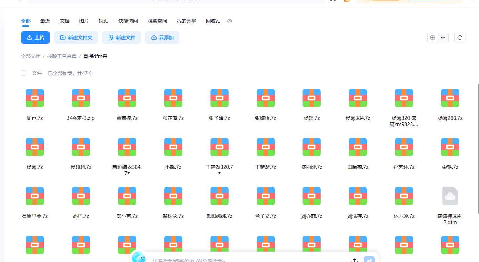Viewport: 479px width, 262px height.
Task: Select the 林志玲.7z archive icon
Action: [404, 196]
